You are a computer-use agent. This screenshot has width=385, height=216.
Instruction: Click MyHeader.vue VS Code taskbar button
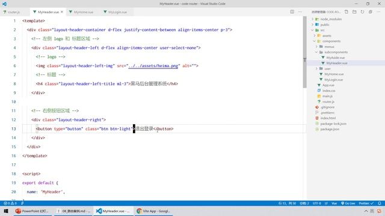(x=114, y=211)
